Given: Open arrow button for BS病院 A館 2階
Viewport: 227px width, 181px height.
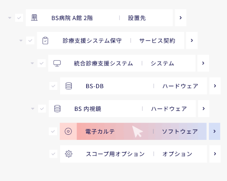Looking at the screenshot, I should pos(180,18).
